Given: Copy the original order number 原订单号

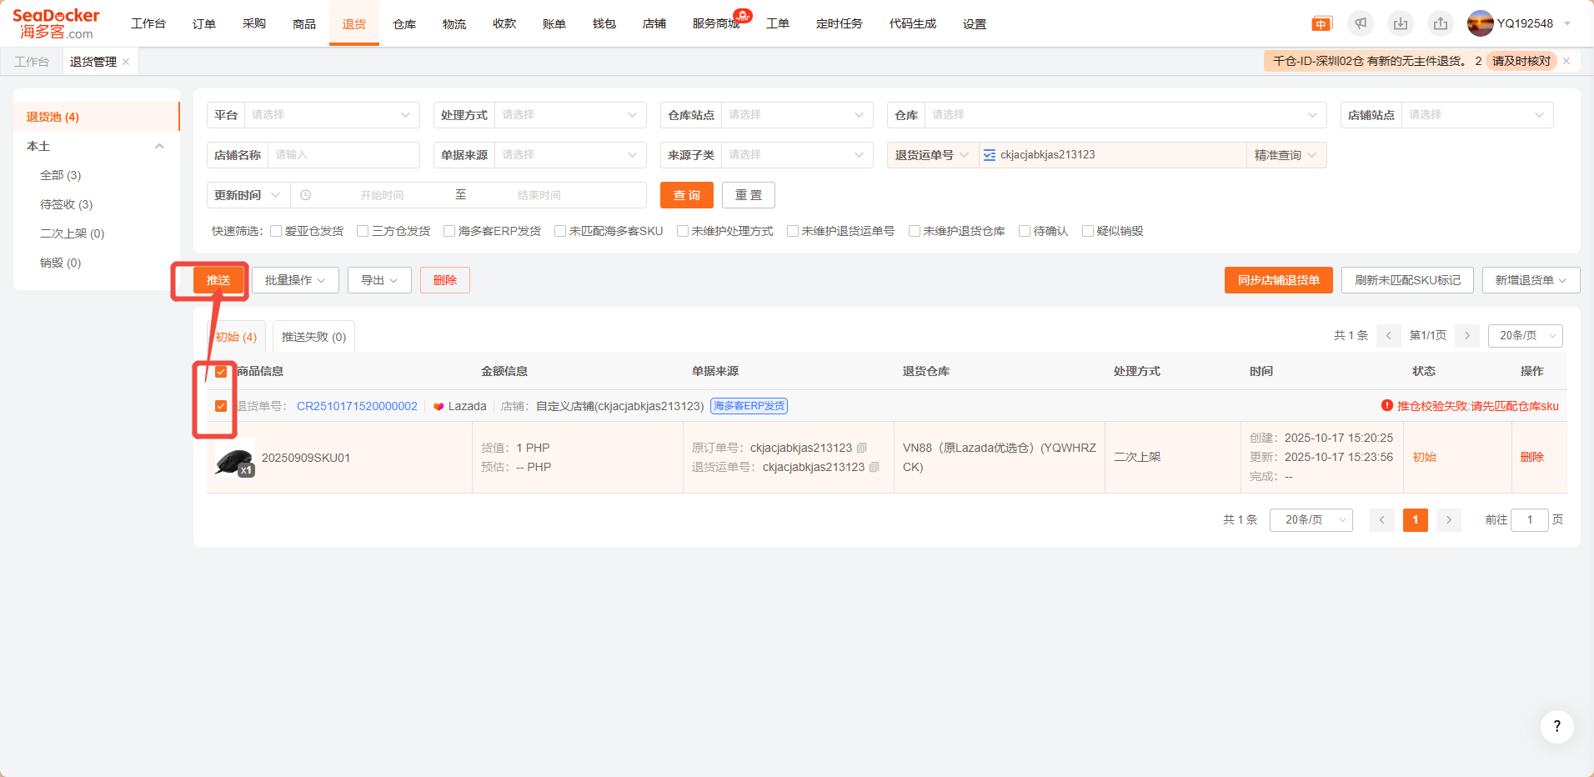Looking at the screenshot, I should (862, 449).
